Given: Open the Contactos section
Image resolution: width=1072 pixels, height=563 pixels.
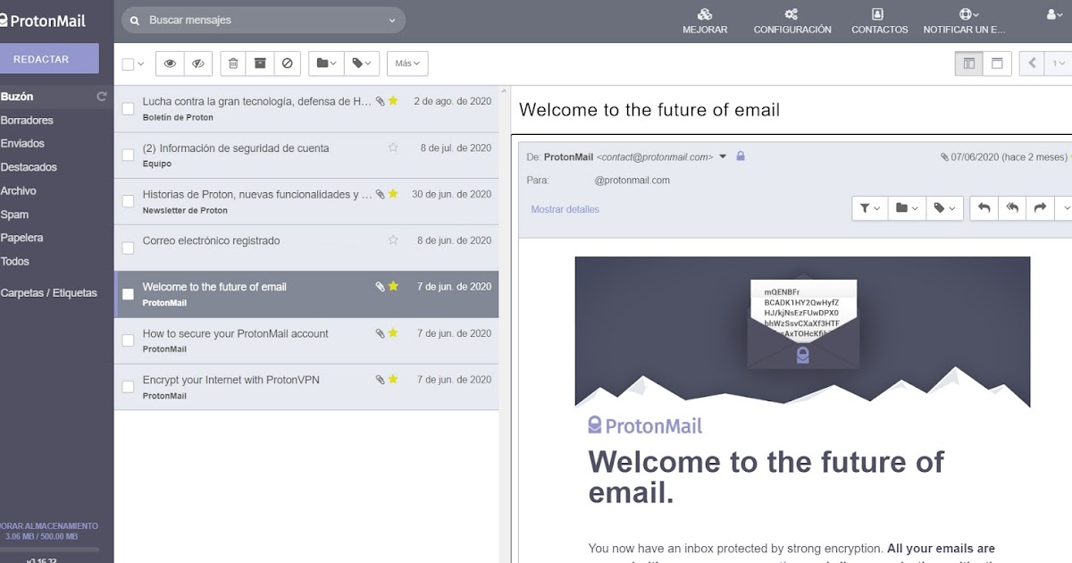Looking at the screenshot, I should [x=879, y=20].
